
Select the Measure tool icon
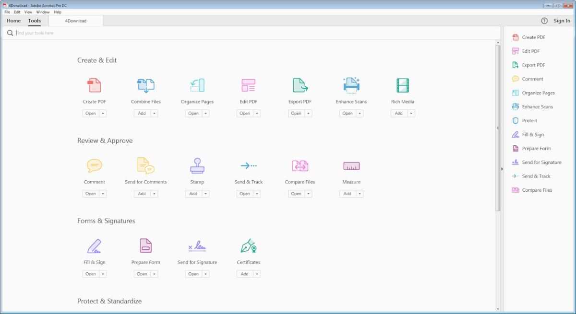351,166
